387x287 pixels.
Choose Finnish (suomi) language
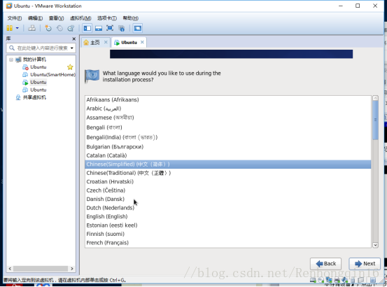tap(228, 234)
